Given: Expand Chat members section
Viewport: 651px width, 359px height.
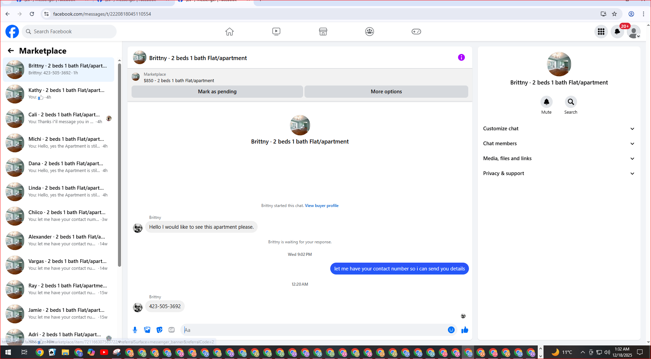Looking at the screenshot, I should click(x=559, y=144).
